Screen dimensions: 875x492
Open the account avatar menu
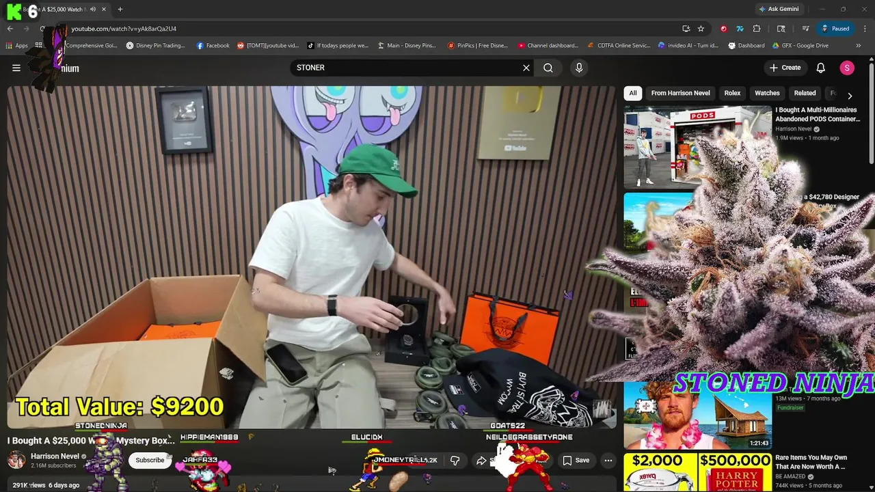click(x=847, y=68)
